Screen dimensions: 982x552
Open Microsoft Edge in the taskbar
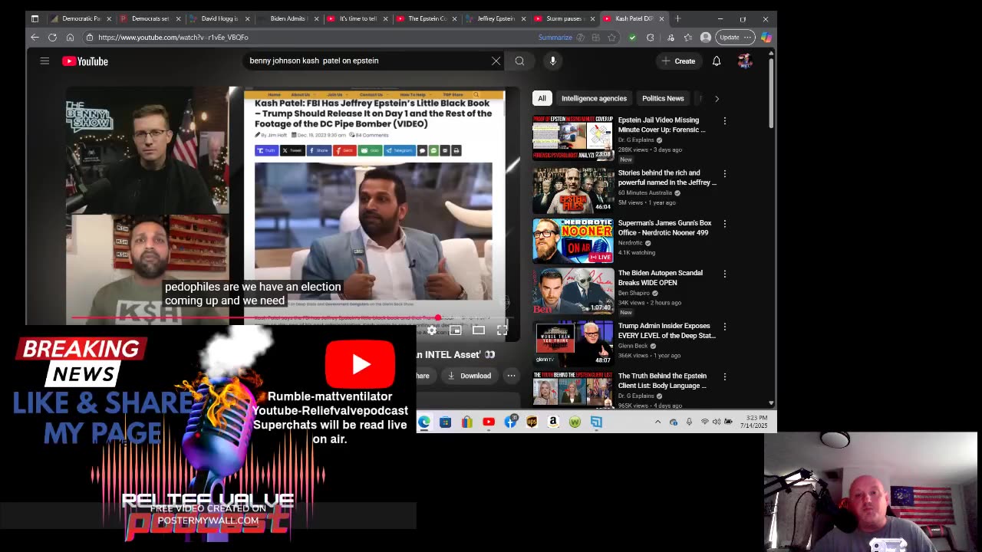(x=424, y=422)
